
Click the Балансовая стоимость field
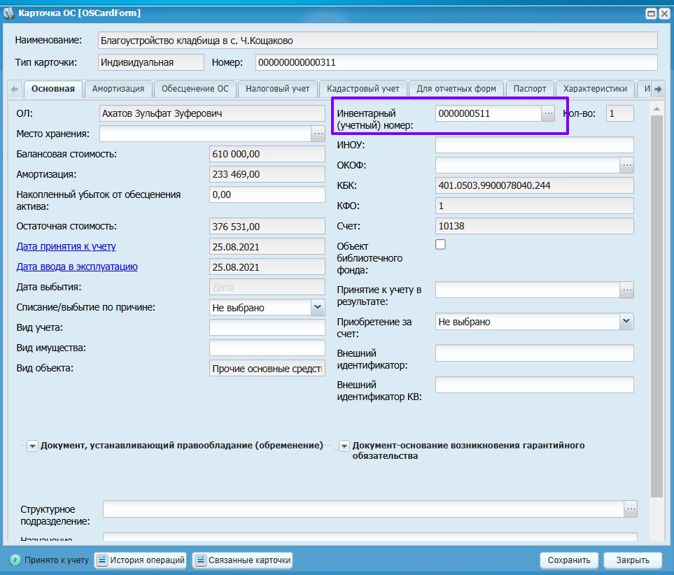[x=267, y=154]
